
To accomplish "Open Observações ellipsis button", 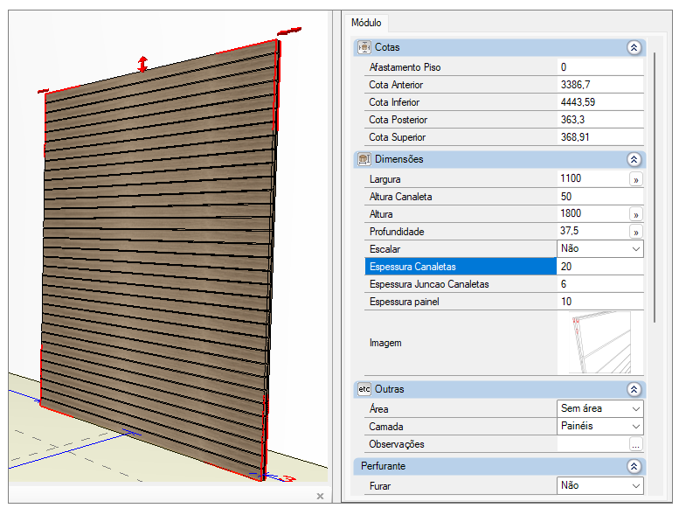I will [x=635, y=444].
